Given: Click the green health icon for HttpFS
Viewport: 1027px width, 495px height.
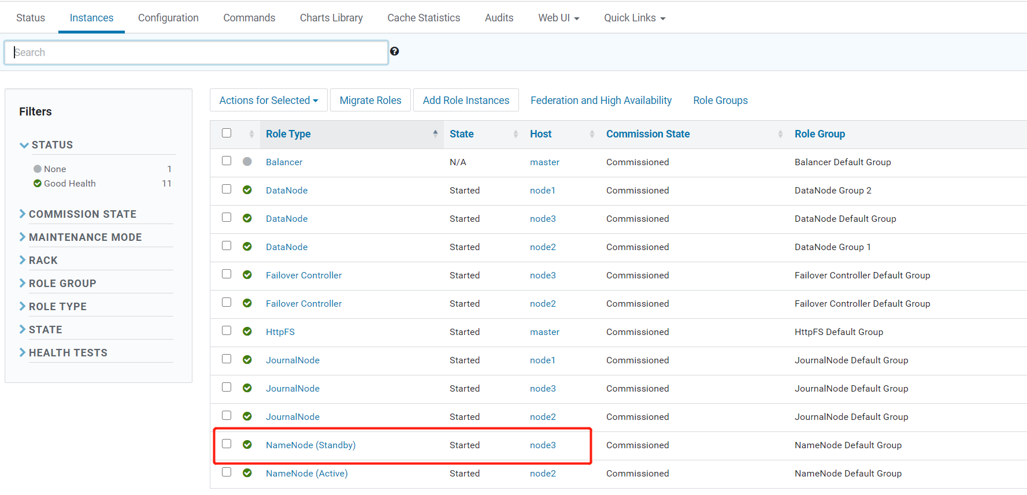Looking at the screenshot, I should [x=247, y=332].
